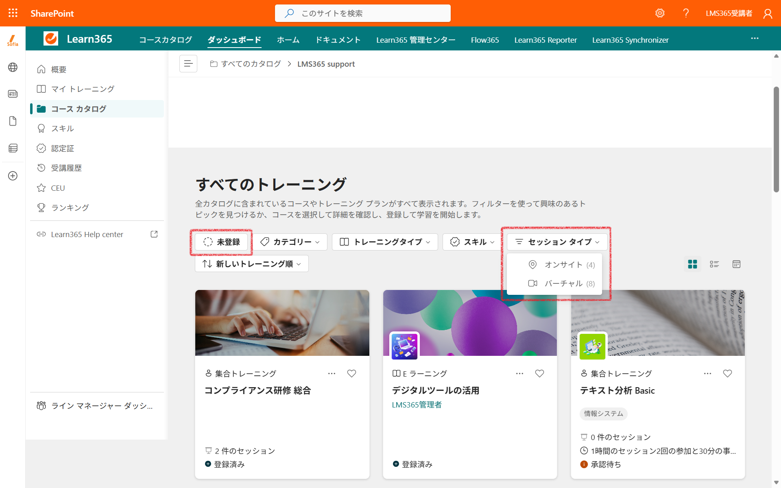The height and width of the screenshot is (488, 781).
Task: Open ダッシュボード top navigation tab
Action: 234,40
